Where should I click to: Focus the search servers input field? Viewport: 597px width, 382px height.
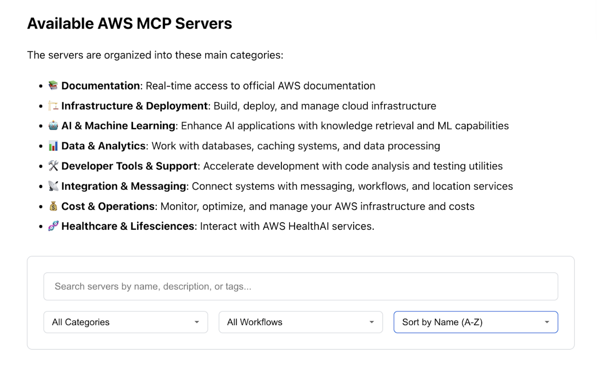click(x=301, y=286)
